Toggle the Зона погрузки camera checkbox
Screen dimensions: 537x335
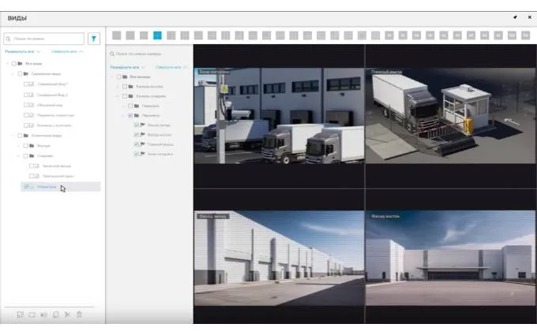coord(137,154)
